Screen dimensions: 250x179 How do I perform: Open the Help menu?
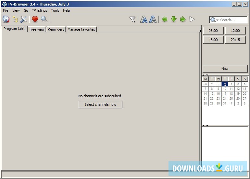(x=66, y=10)
